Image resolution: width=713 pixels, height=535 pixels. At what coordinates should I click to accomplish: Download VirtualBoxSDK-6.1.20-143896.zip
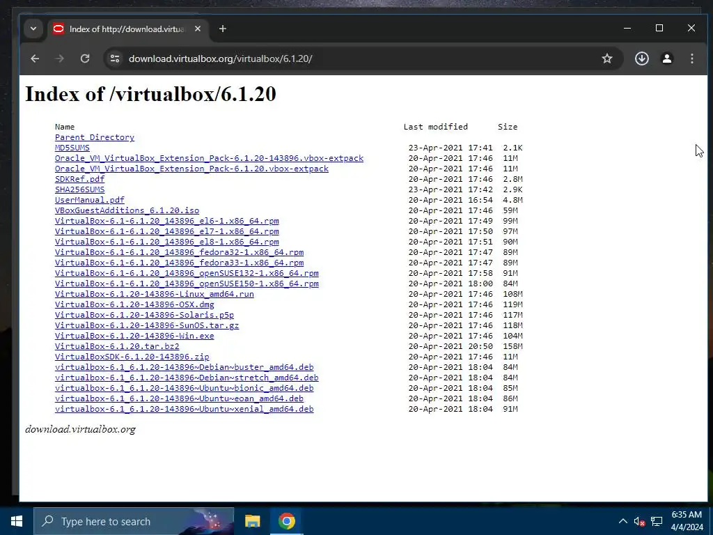tap(132, 357)
